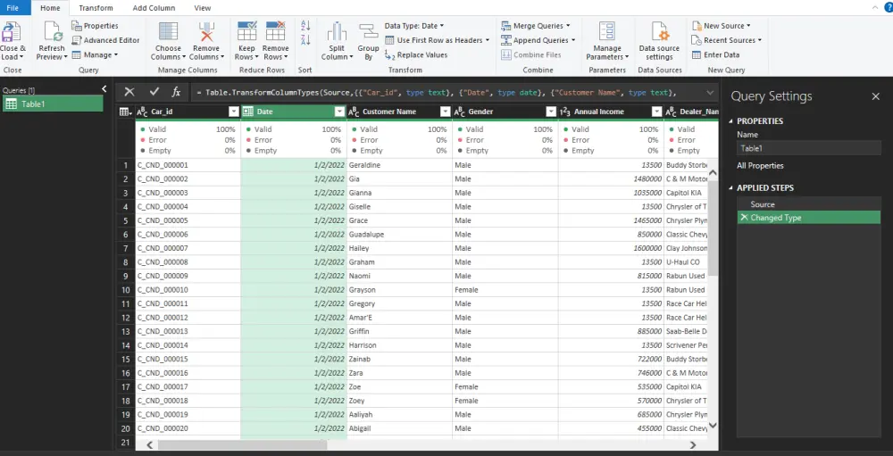Select the Source applied step
The width and height of the screenshot is (893, 456).
(x=809, y=204)
